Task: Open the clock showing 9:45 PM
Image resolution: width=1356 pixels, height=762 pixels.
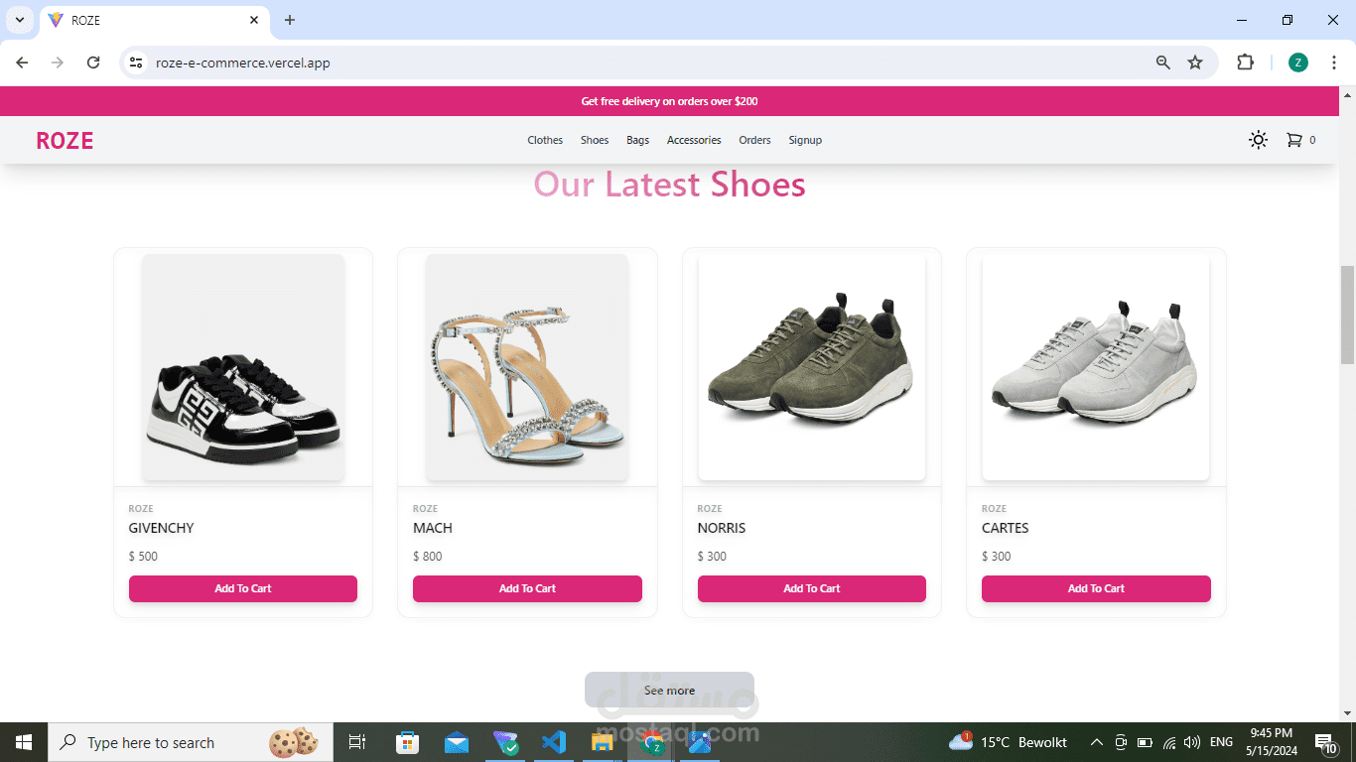Action: coord(1272,742)
